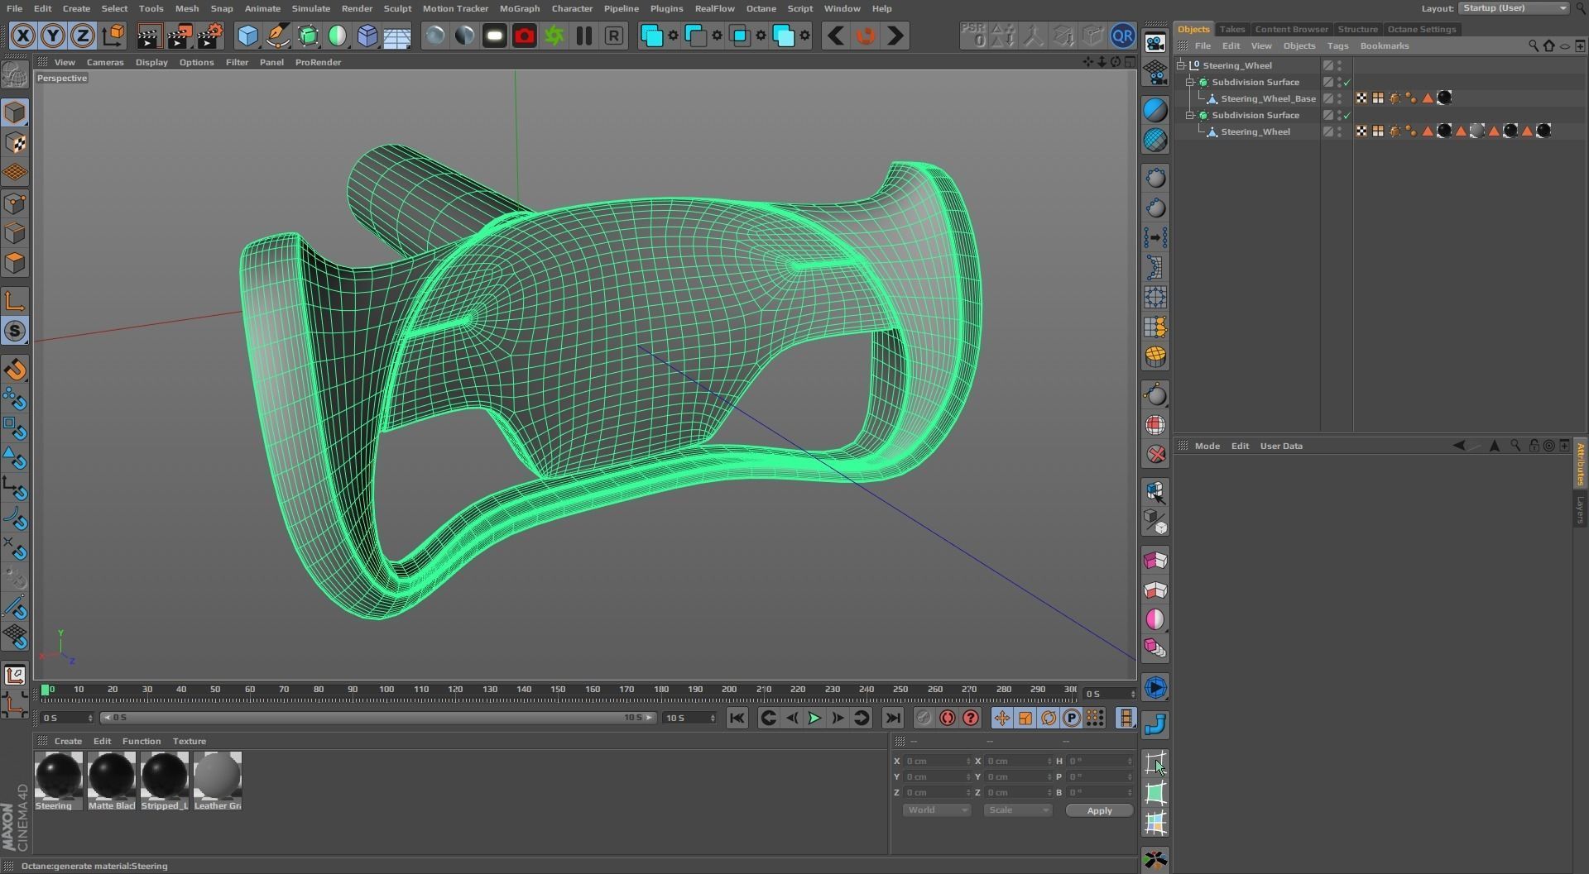Toggle visibility dots for Steering_Wheel null
The width and height of the screenshot is (1589, 874).
pos(1340,65)
